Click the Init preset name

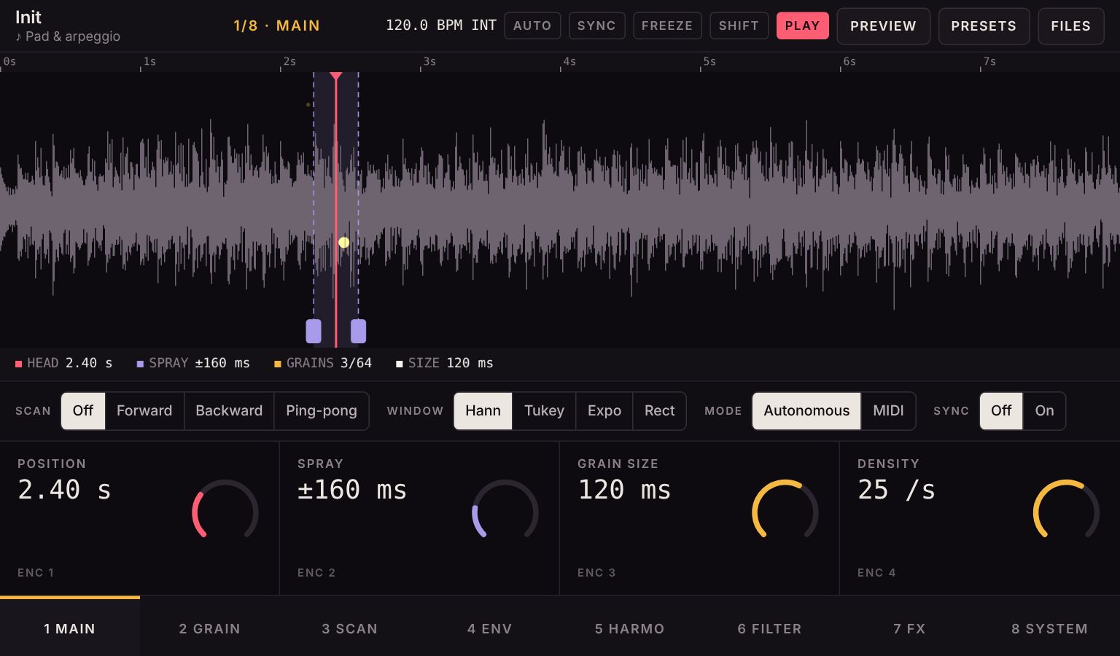pyautogui.click(x=28, y=17)
